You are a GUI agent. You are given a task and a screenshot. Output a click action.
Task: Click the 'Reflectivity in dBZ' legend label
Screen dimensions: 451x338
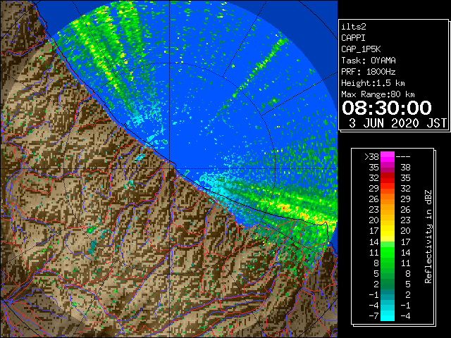click(x=428, y=237)
